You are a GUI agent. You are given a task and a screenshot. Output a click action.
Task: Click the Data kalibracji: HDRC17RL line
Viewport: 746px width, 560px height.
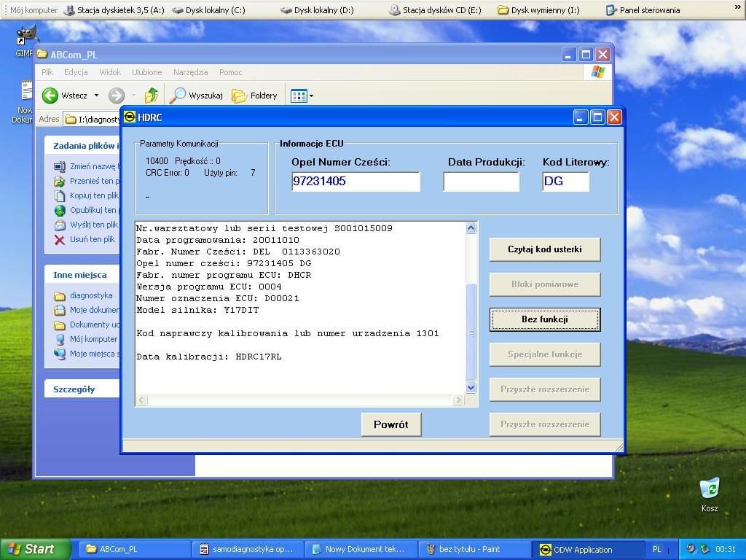click(209, 357)
